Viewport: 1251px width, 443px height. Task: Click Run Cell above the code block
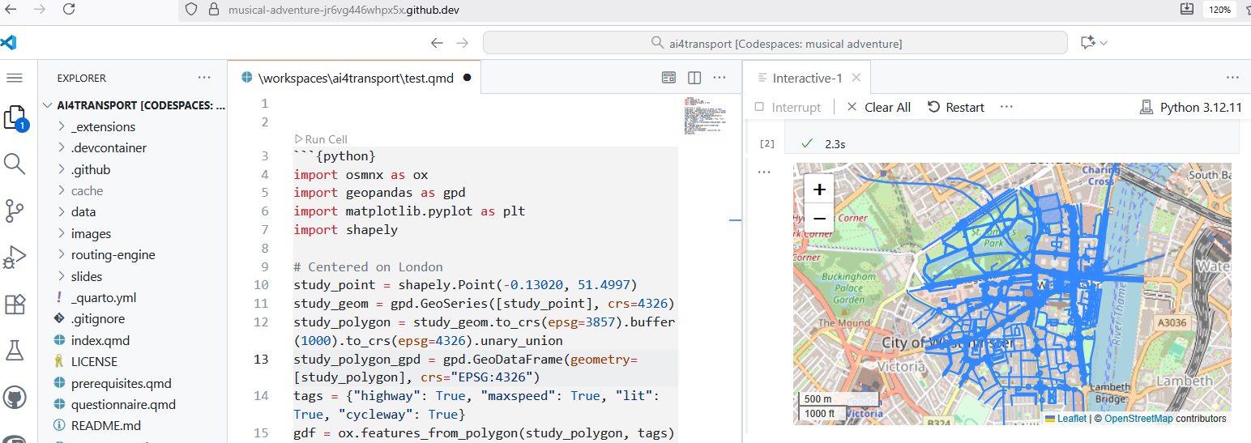pyautogui.click(x=321, y=139)
